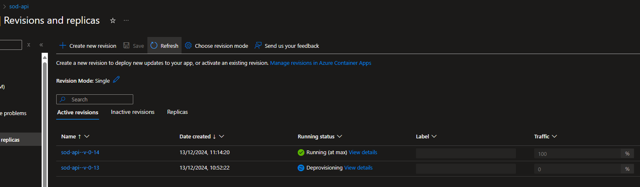Open the Date created column filter chevron
The image size is (640, 187).
pyautogui.click(x=222, y=136)
